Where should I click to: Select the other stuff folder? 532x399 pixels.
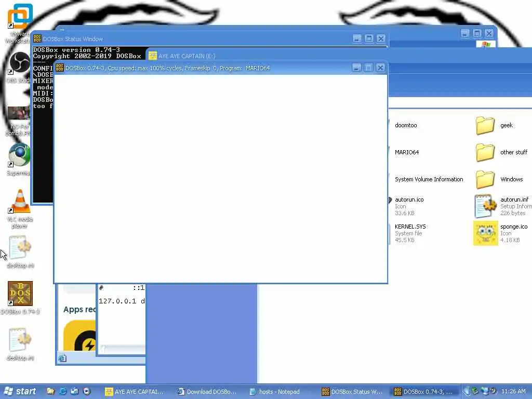(x=501, y=152)
